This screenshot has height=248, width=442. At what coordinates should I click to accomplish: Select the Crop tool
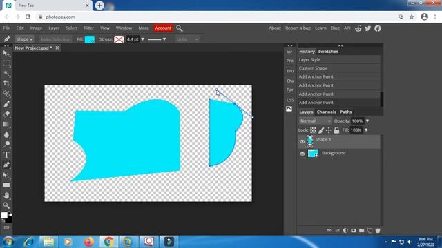click(6, 84)
